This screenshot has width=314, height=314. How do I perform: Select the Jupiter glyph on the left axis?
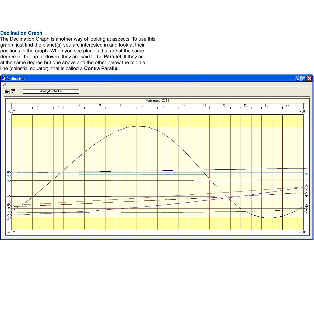tap(8, 172)
